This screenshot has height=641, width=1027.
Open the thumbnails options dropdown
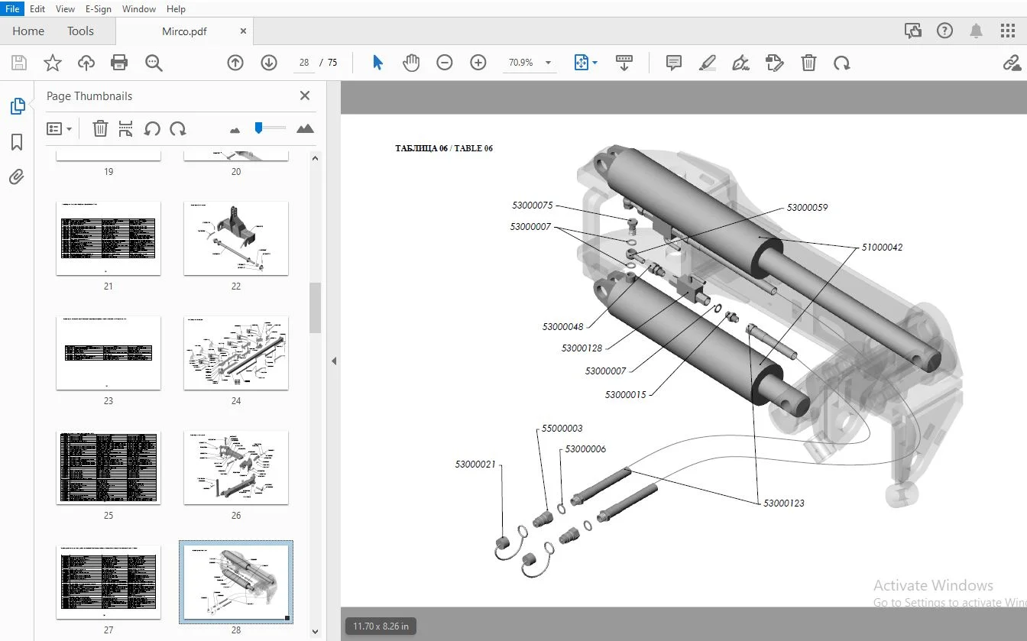pyautogui.click(x=59, y=129)
